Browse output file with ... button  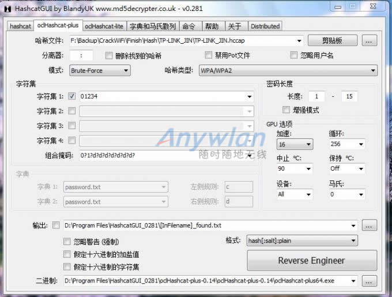[369, 225]
